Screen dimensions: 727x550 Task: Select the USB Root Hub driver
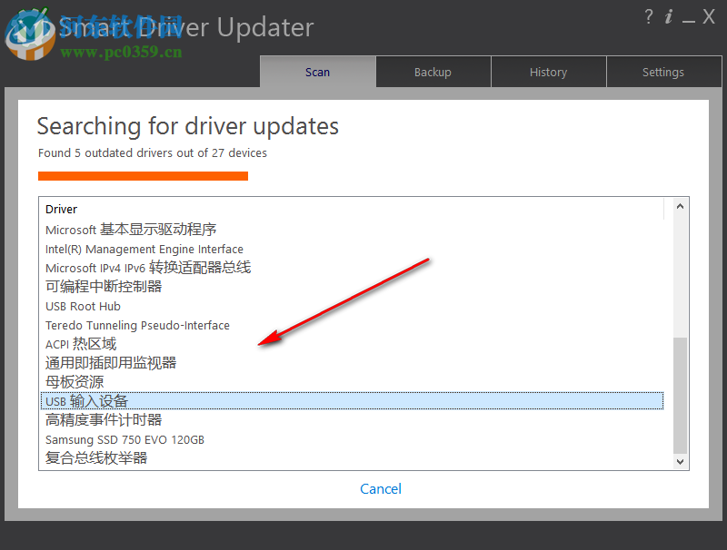tap(83, 306)
